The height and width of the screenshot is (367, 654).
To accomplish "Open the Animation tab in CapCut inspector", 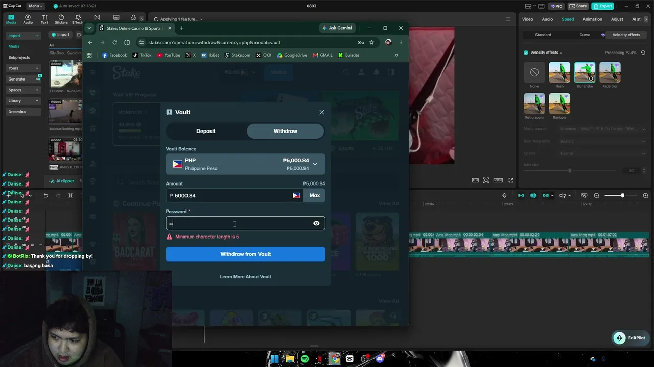I will pos(592,19).
